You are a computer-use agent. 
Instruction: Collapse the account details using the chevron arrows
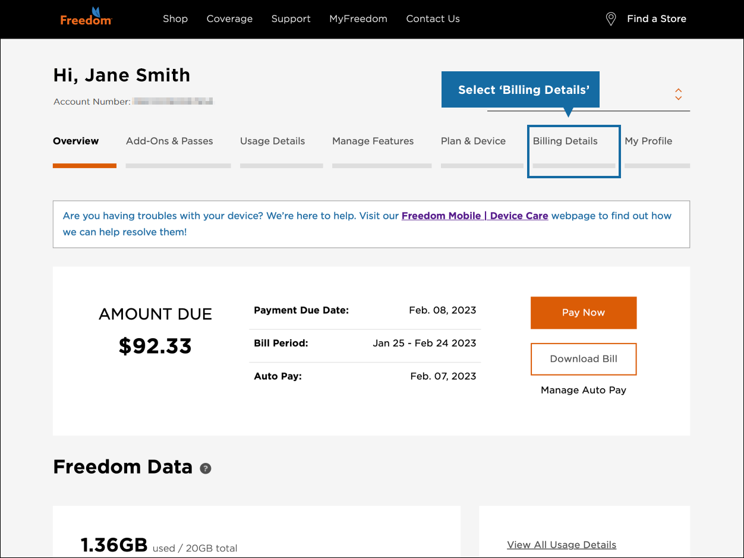(x=678, y=95)
